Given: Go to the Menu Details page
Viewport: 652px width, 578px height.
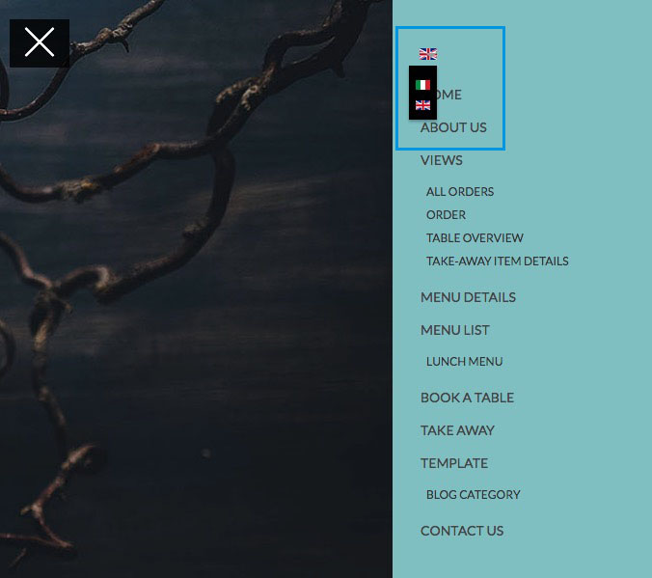Looking at the screenshot, I should (468, 297).
